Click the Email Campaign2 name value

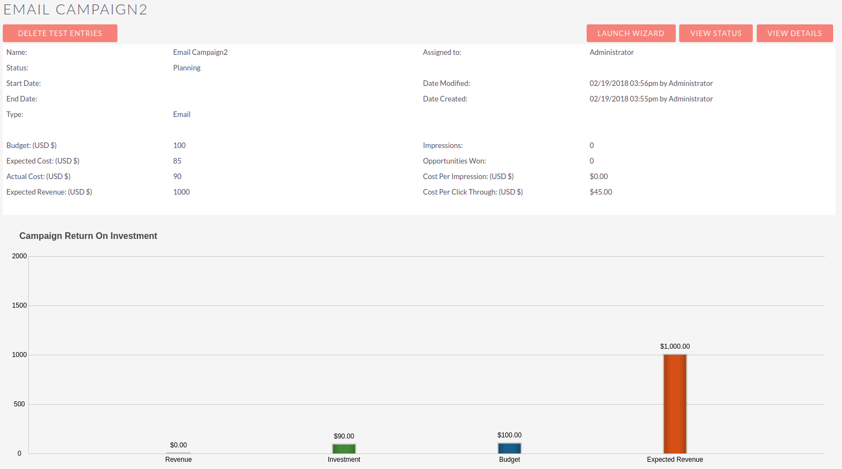200,52
